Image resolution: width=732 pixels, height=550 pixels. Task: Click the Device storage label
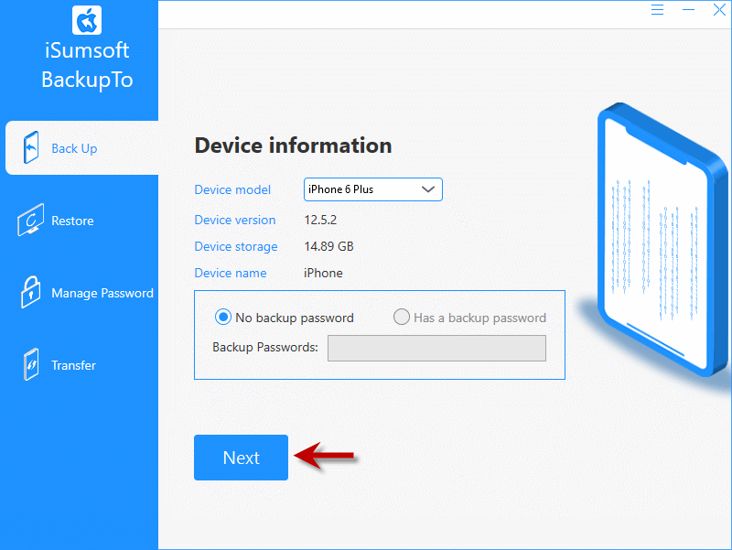point(236,246)
